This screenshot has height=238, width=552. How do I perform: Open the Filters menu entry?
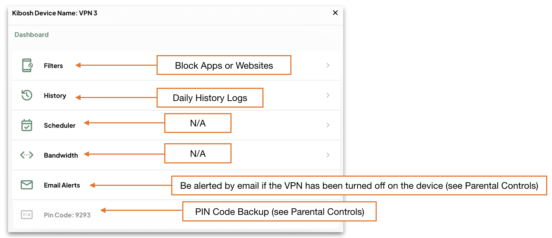point(53,66)
